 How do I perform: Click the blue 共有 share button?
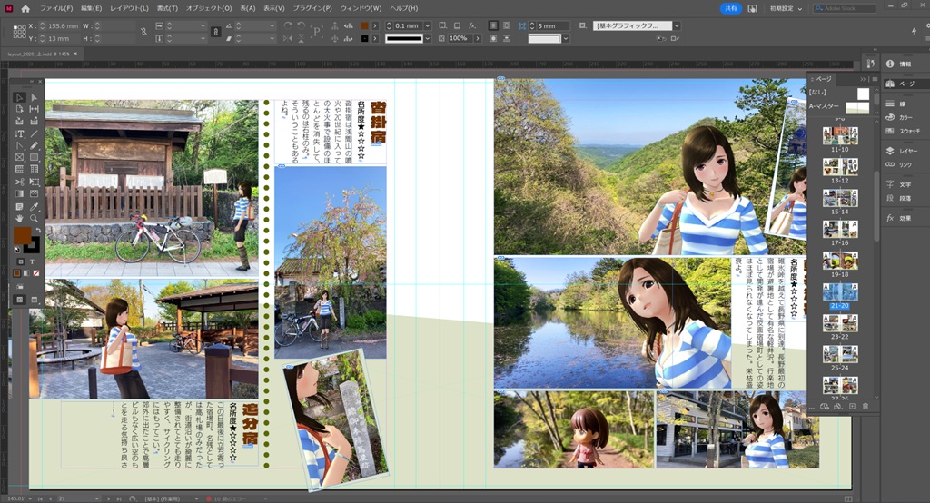[731, 8]
